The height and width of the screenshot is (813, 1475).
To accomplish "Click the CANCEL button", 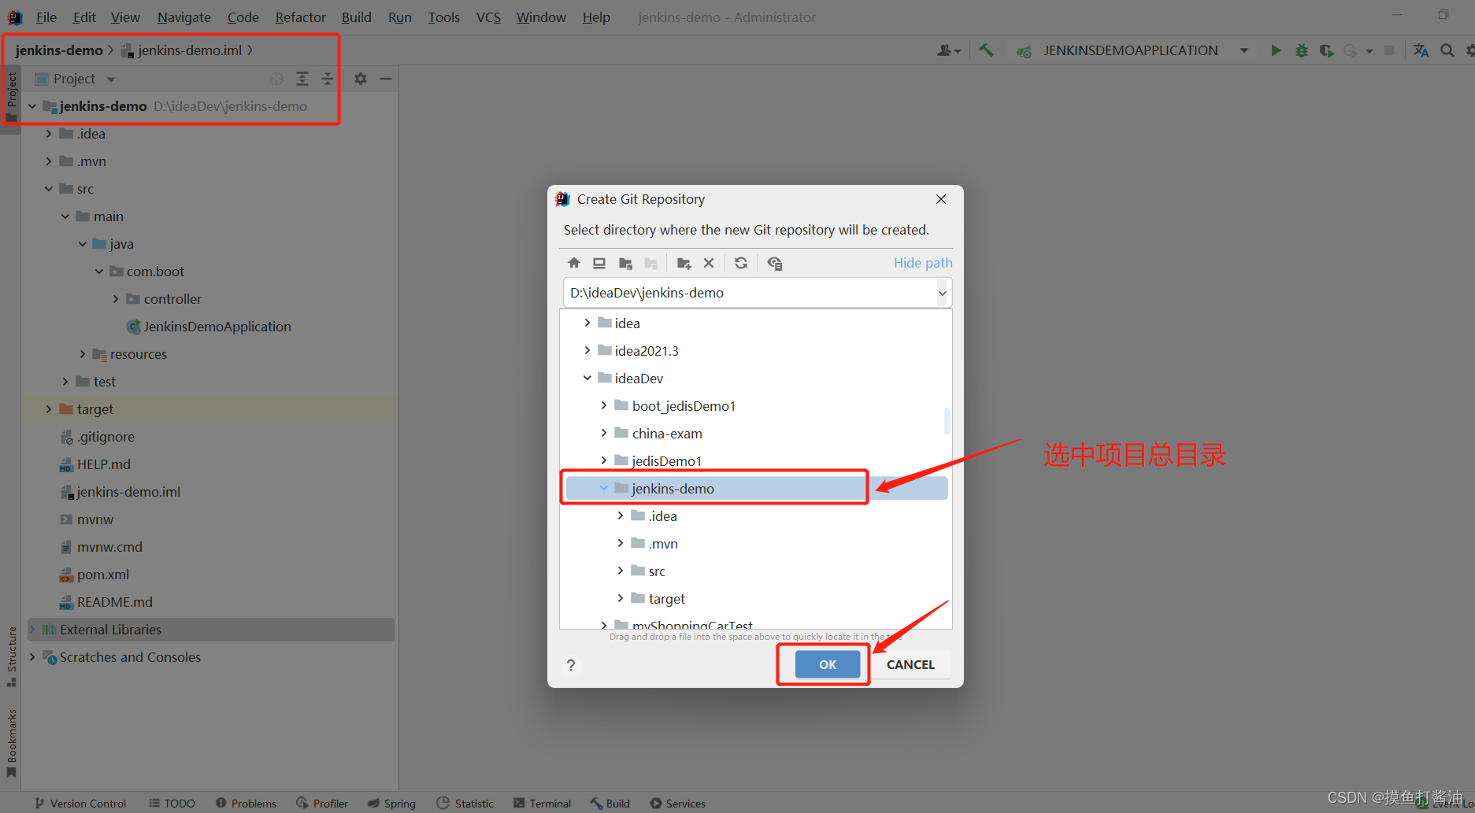I will coord(910,664).
